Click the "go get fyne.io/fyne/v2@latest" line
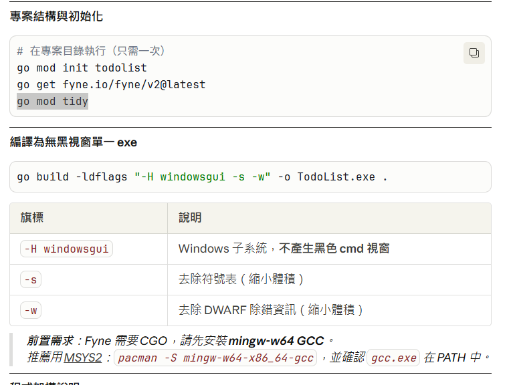 point(111,85)
